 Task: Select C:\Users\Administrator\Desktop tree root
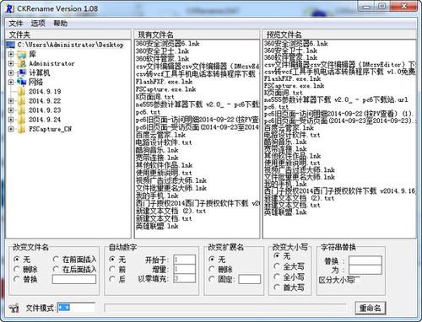[70, 45]
